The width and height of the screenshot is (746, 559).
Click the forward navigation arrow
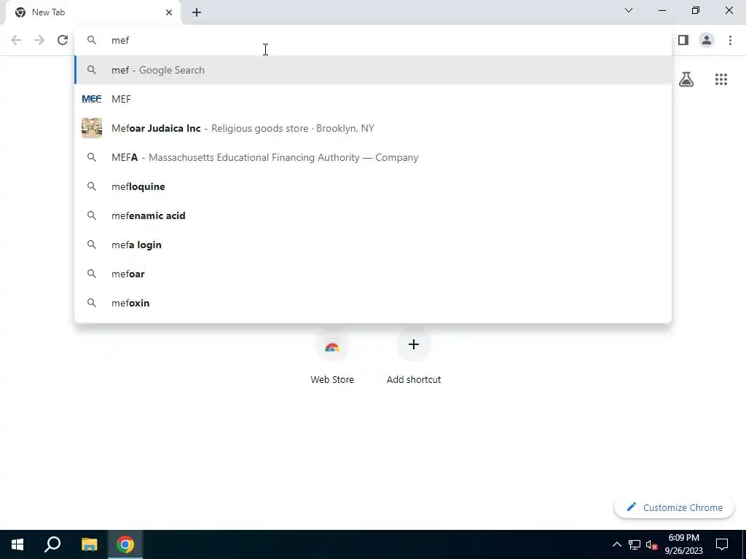[39, 40]
